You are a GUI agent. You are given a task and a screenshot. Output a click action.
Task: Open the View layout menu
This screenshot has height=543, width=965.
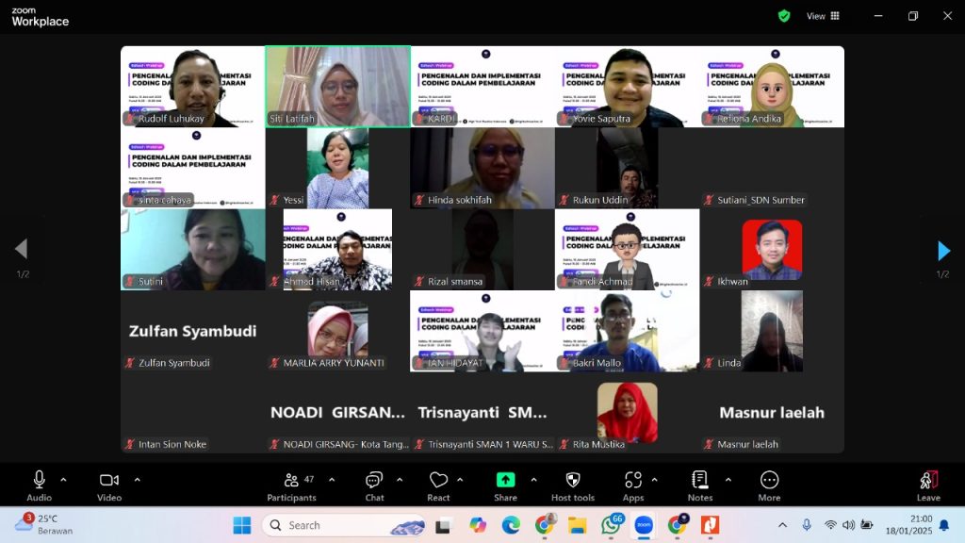[x=823, y=16]
